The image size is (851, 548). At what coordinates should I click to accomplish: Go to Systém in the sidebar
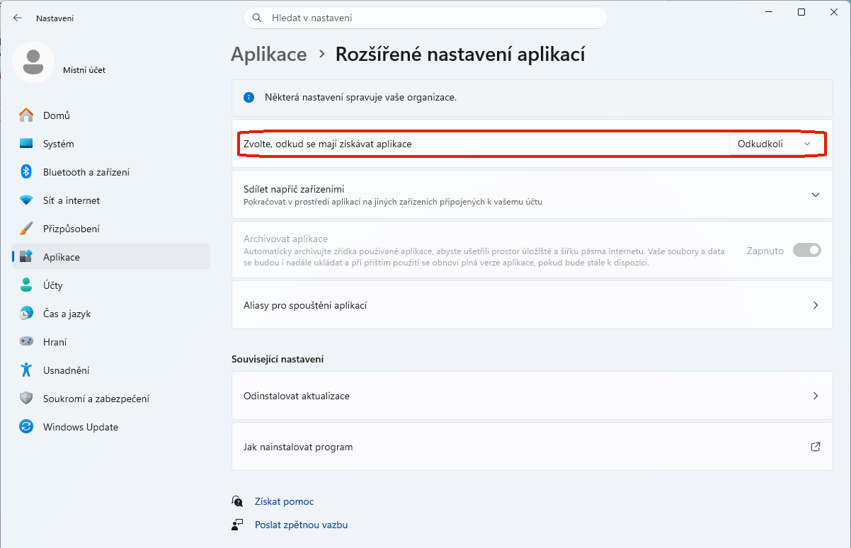(x=58, y=144)
